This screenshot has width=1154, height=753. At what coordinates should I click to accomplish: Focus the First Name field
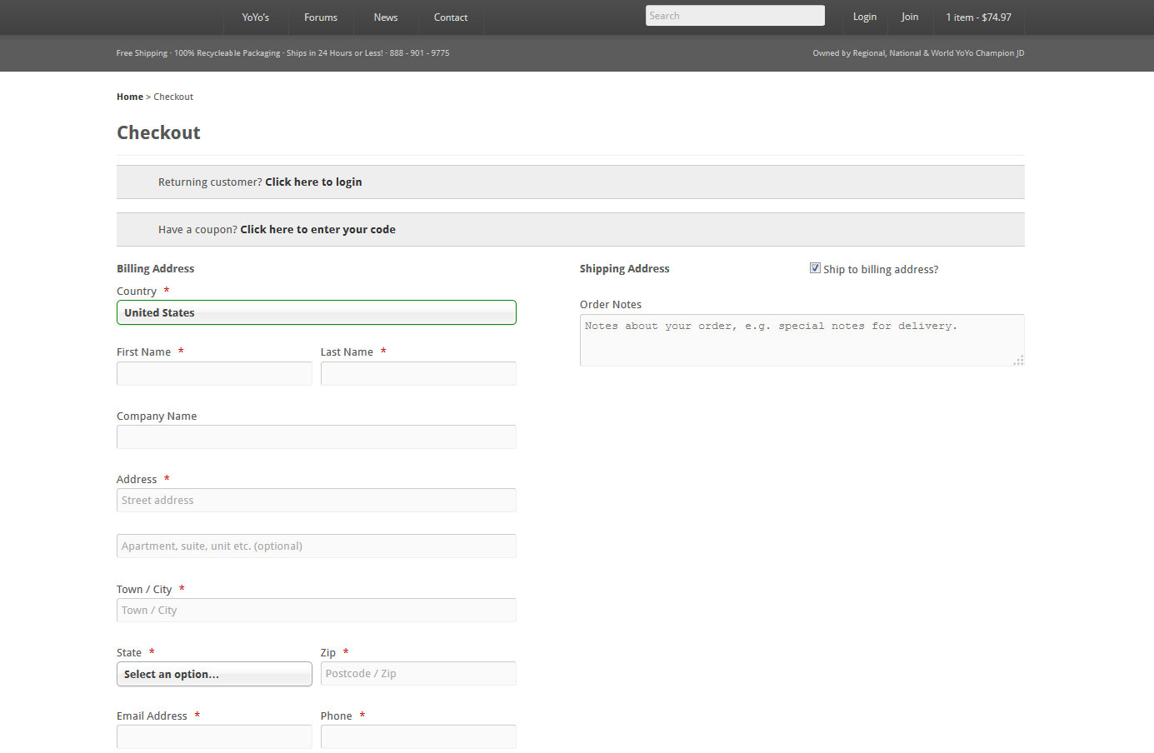[x=214, y=373]
